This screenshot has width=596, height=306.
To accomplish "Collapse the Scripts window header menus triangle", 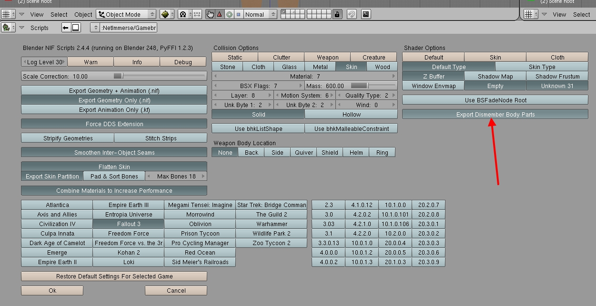I will pos(22,28).
